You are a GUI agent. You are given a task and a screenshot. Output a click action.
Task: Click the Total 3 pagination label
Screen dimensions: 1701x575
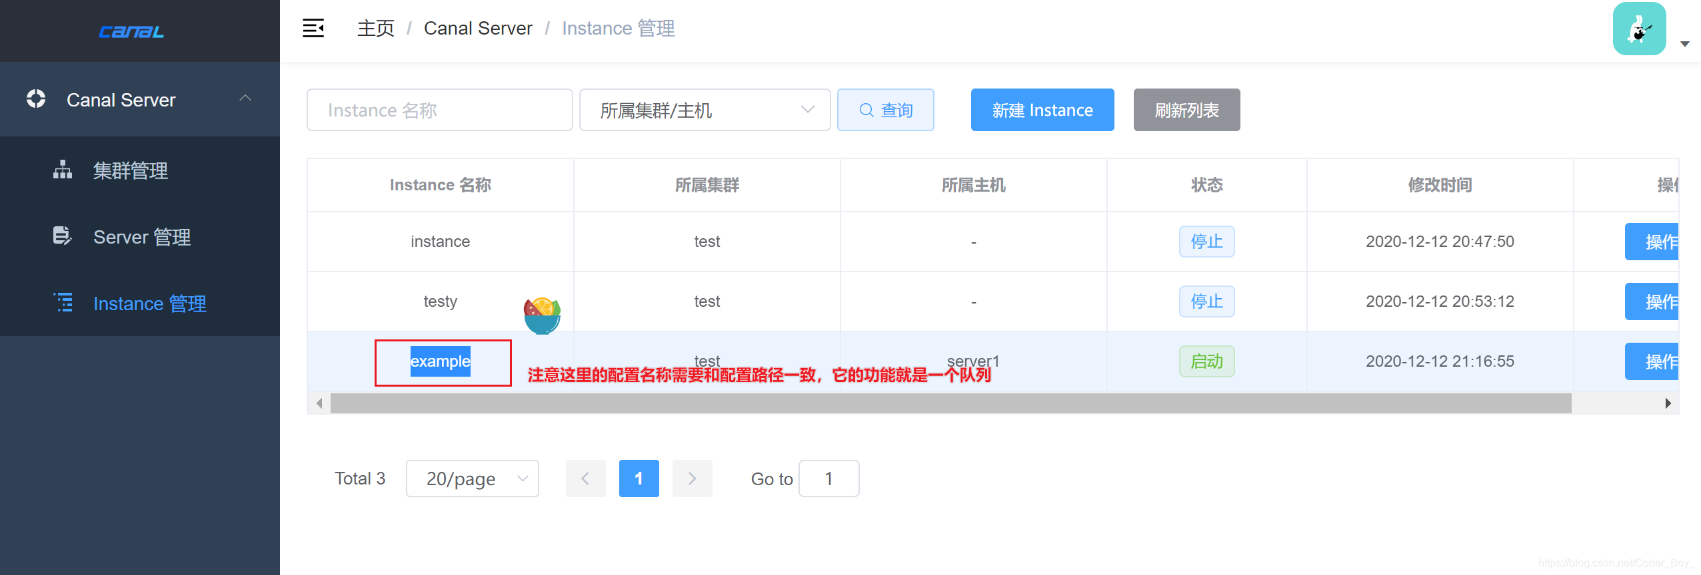360,479
